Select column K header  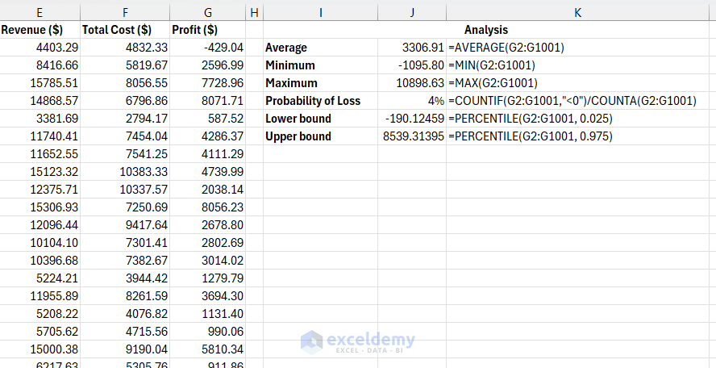click(x=579, y=12)
